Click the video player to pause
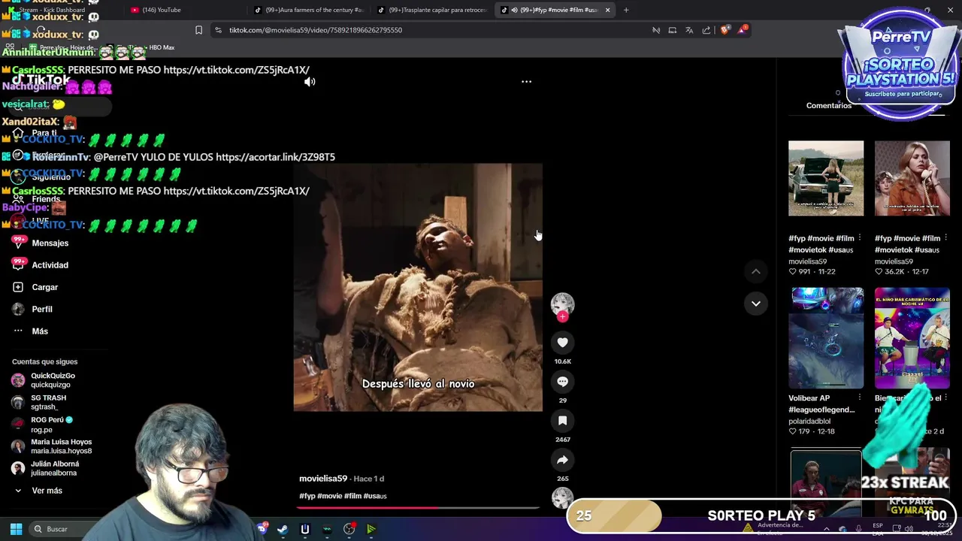This screenshot has height=541, width=962. [x=418, y=287]
